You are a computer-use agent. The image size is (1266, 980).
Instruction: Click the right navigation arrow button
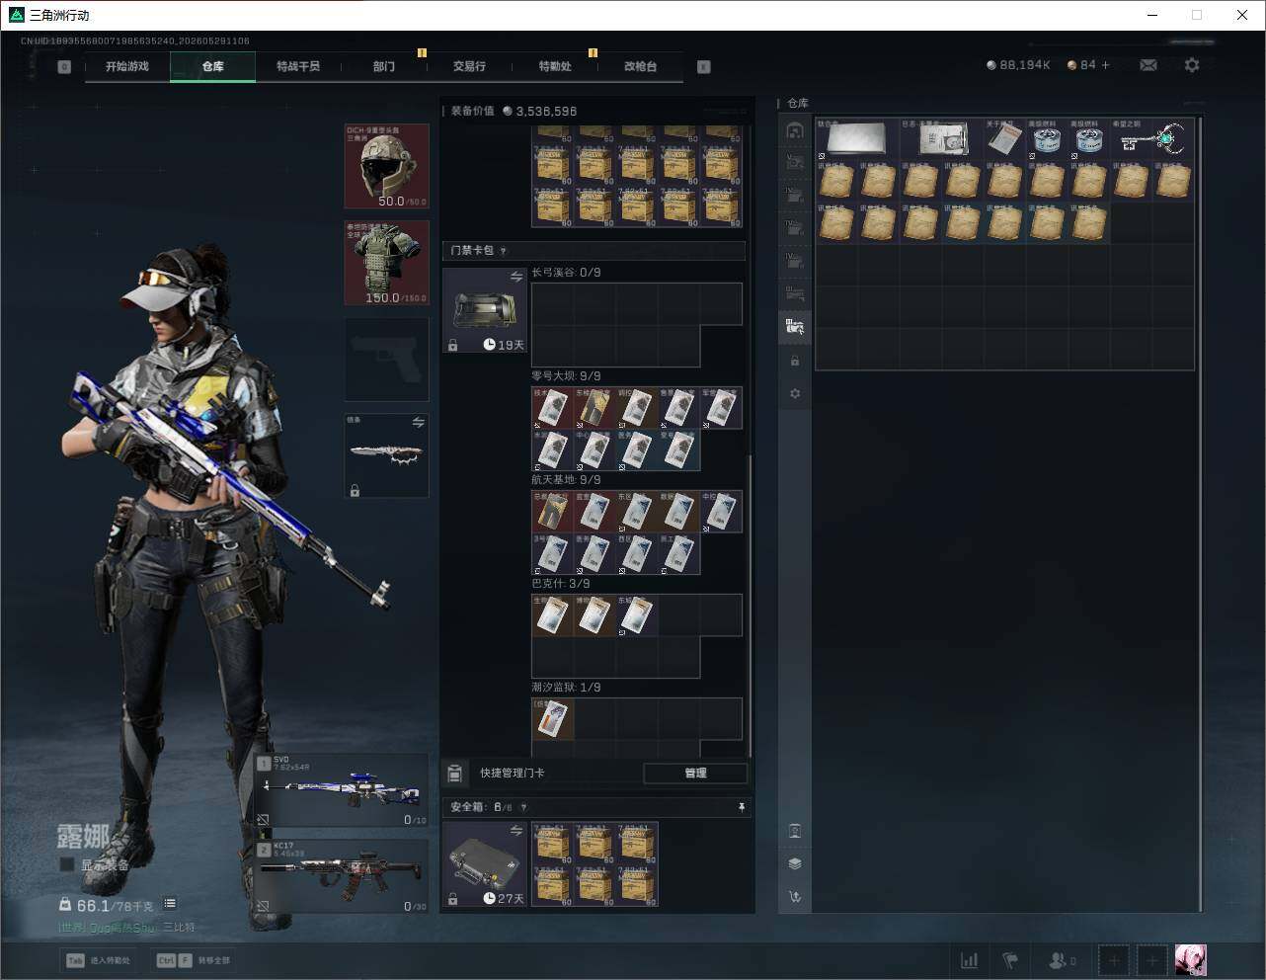coord(704,66)
